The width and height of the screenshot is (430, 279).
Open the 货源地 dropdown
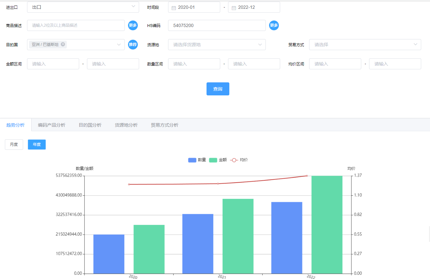click(x=217, y=45)
